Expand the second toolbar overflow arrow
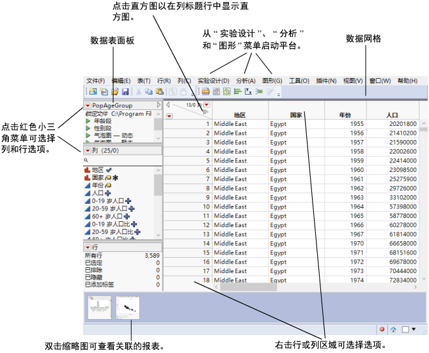Image resolution: width=429 pixels, height=353 pixels. click(x=279, y=95)
